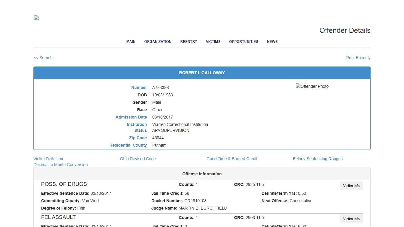
Task: Open the Residential County info
Action: click(x=128, y=145)
